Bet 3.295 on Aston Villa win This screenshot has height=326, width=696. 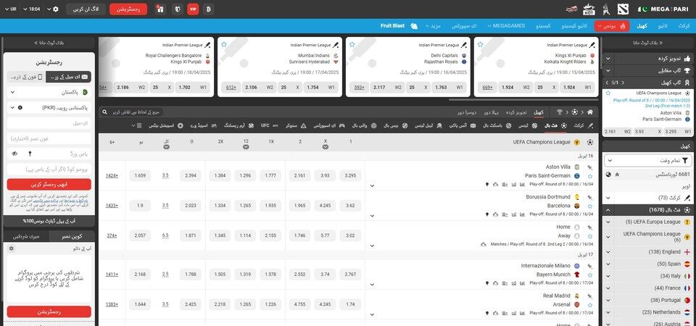(x=350, y=175)
